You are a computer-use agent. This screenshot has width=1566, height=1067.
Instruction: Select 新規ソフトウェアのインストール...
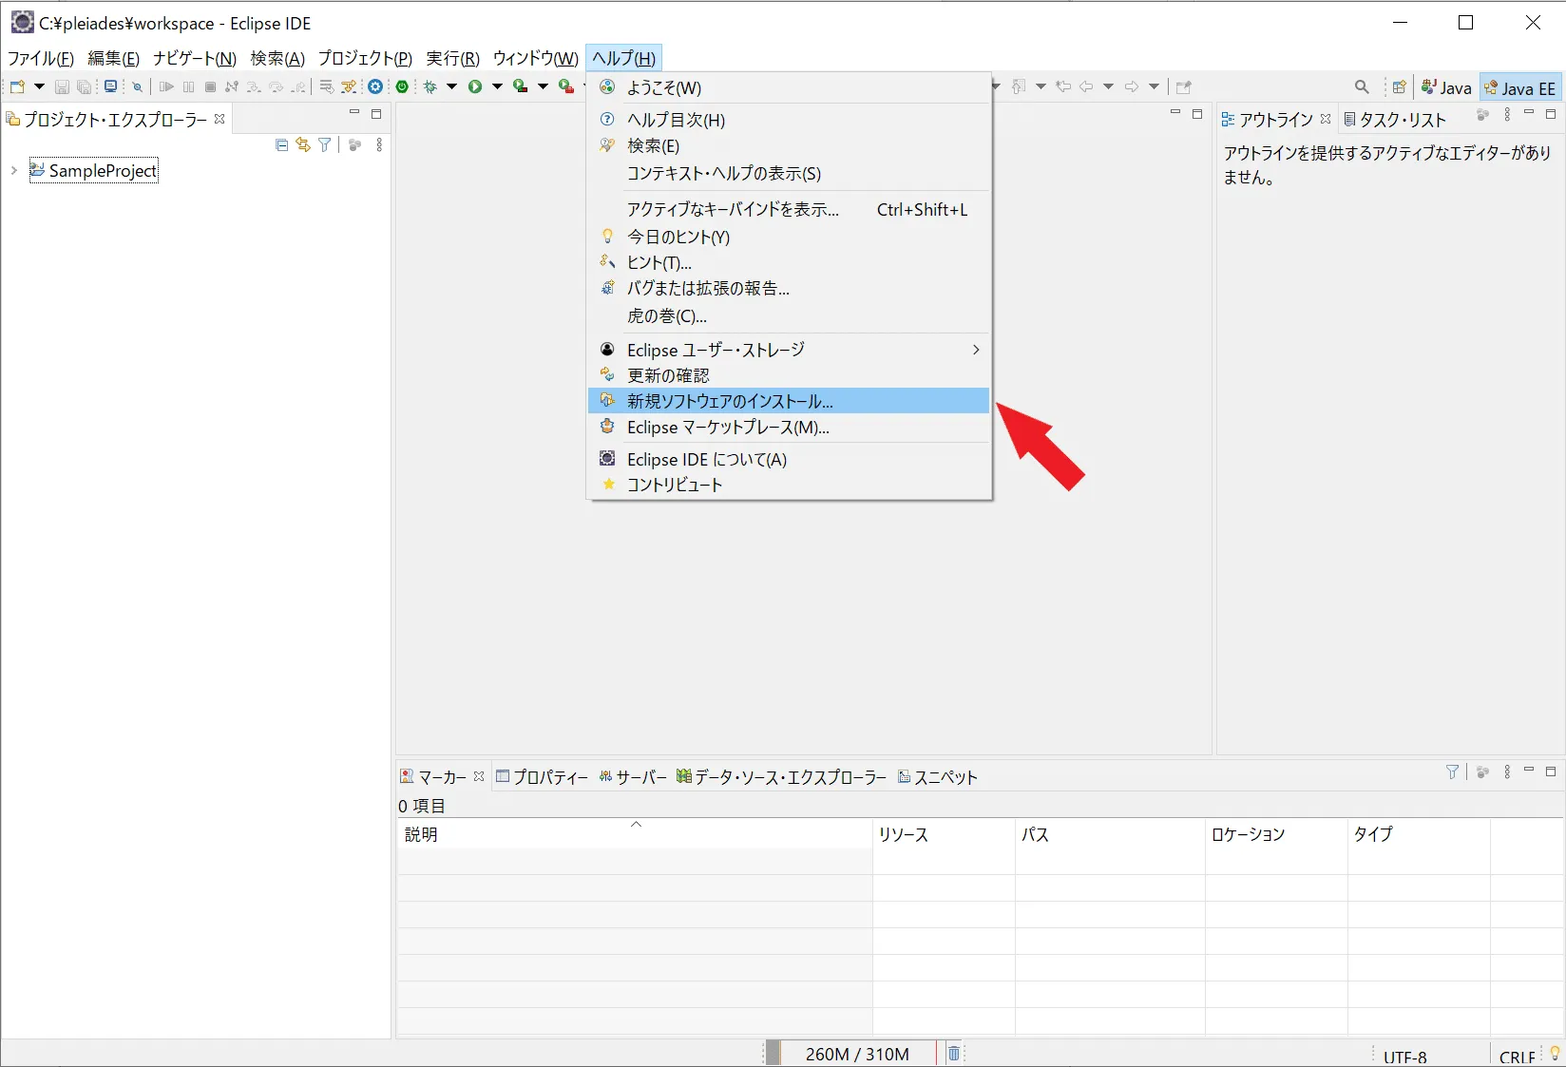click(x=790, y=401)
